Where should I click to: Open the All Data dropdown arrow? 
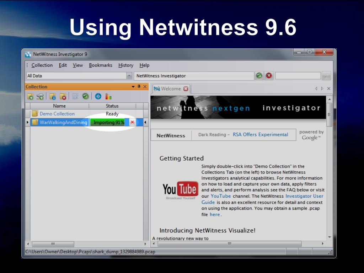[129, 76]
